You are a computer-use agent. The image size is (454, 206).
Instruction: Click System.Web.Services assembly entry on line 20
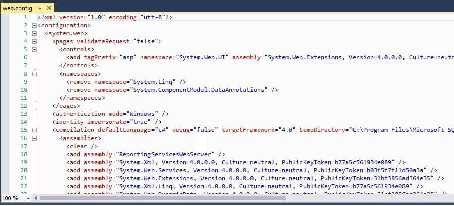(x=251, y=170)
